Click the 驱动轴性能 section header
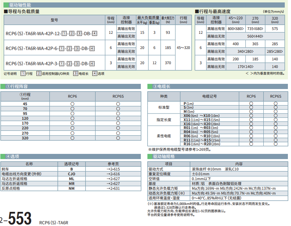Viewport: 291px width, 226px height. [x=144, y=5]
